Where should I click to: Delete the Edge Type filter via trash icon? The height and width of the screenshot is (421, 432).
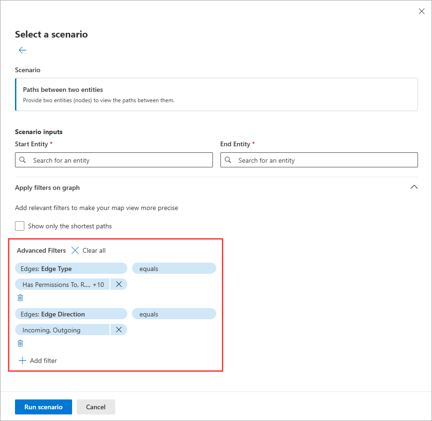[x=21, y=298]
